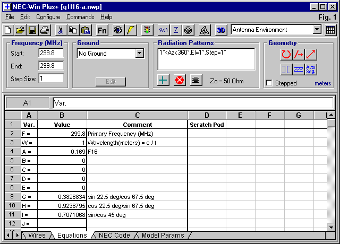Open the 3D view icon
Viewport: 340px width, 244px height.
pos(221,30)
